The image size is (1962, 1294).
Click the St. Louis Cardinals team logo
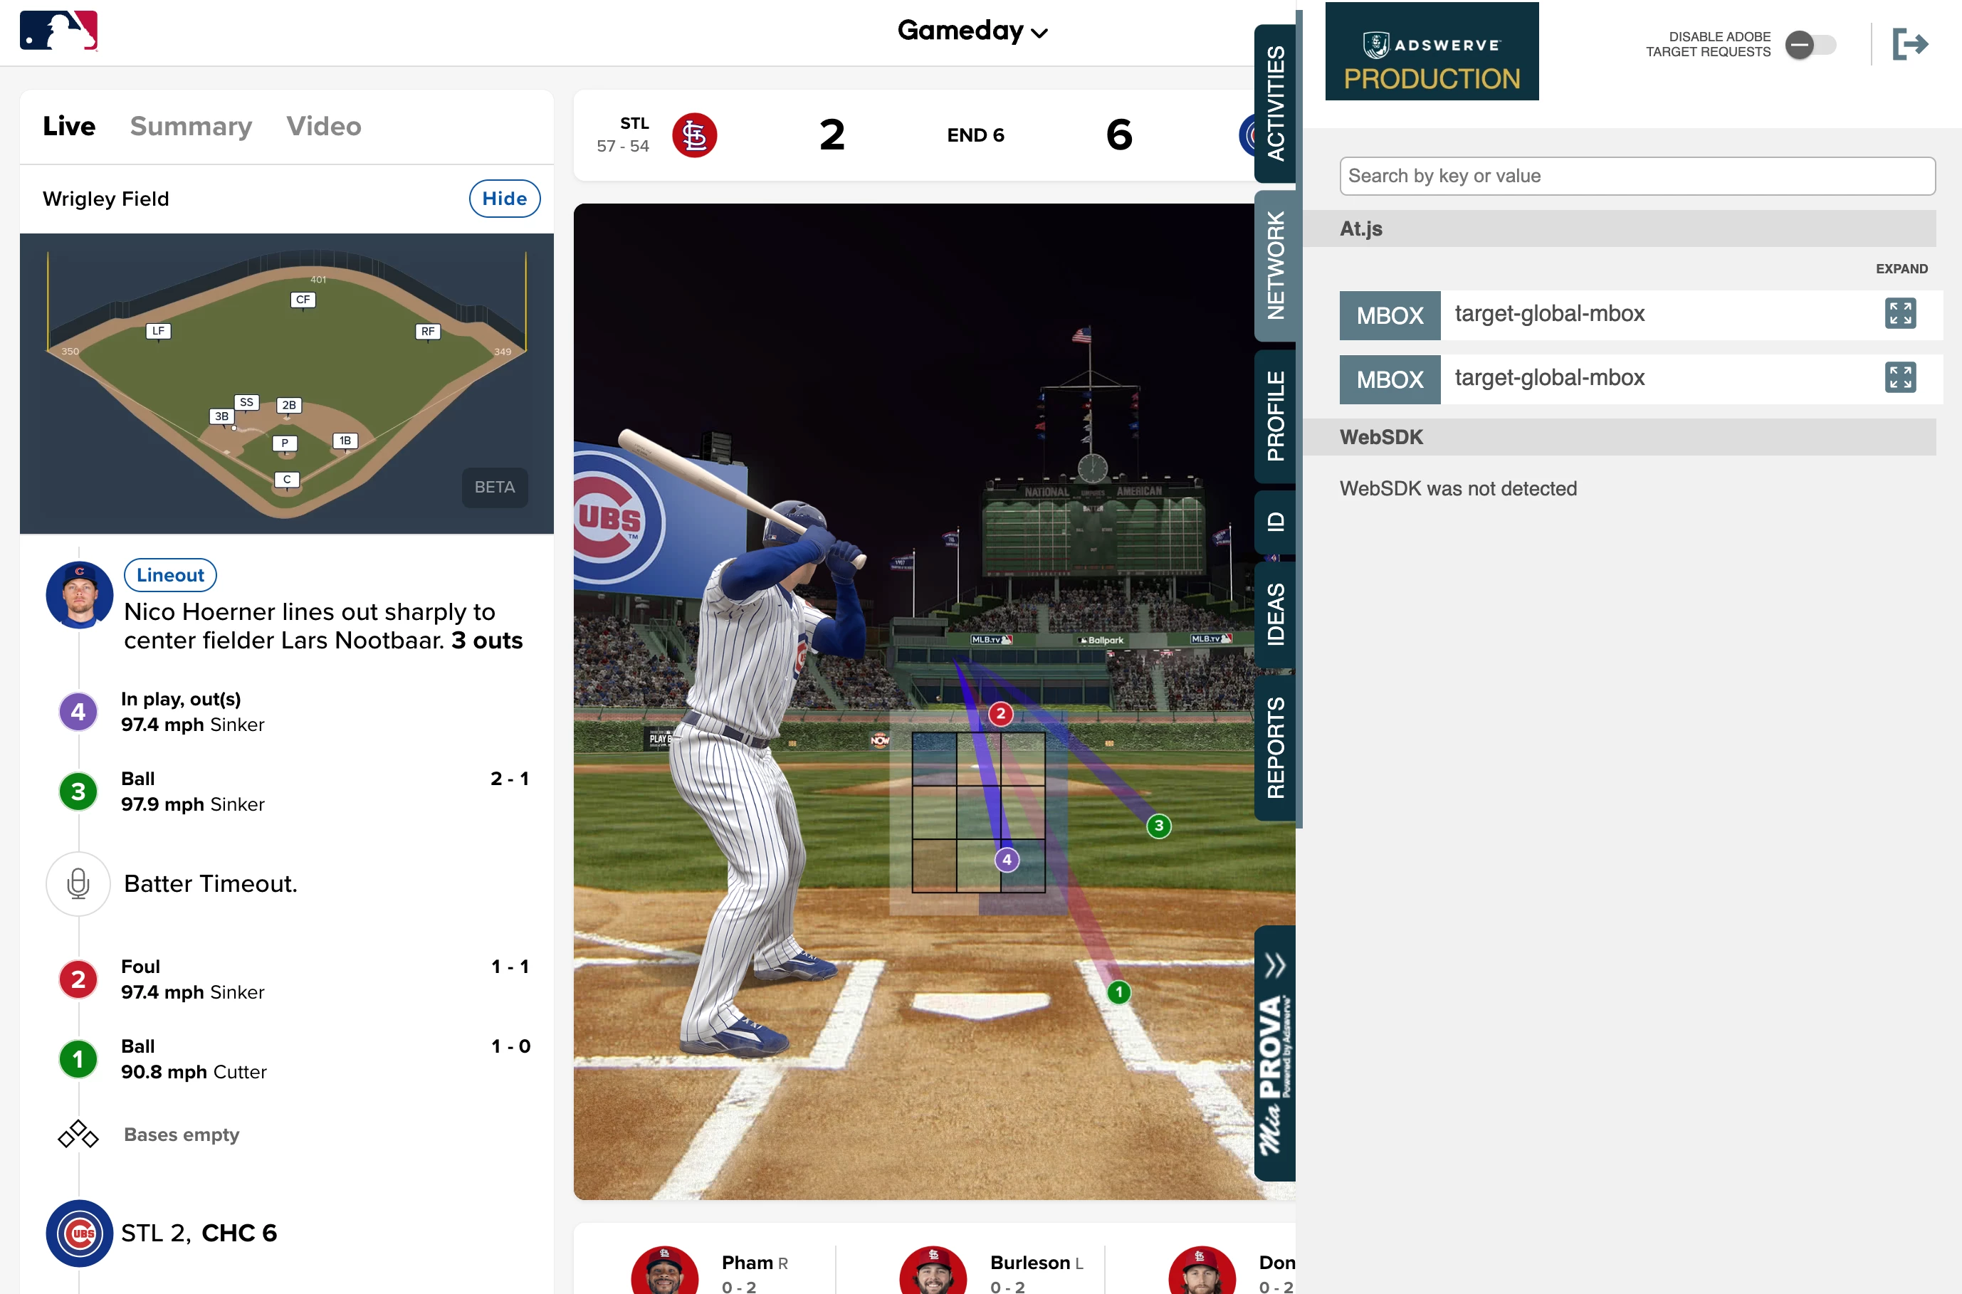click(694, 135)
